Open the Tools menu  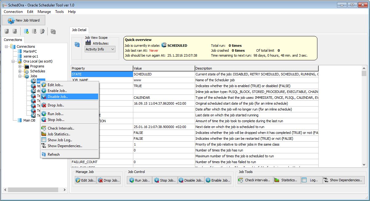(59, 12)
